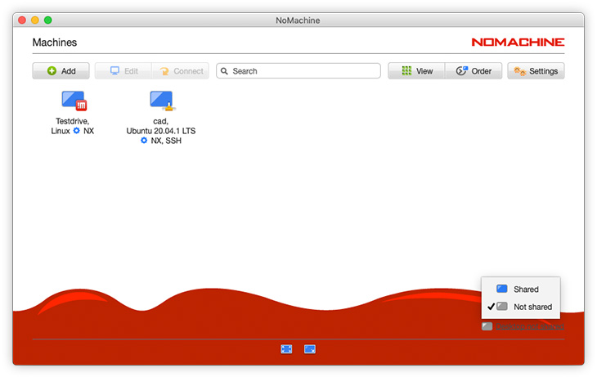The width and height of the screenshot is (597, 377).
Task: Click gray desktop status icon near link
Action: [x=487, y=326]
